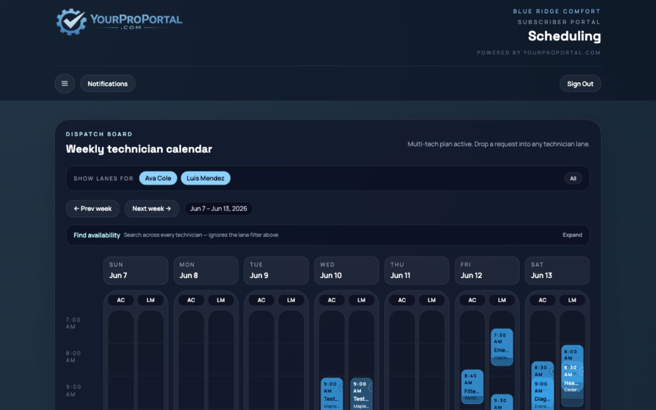656x410 pixels.
Task: Click the 7:00 AM time label
Action: [73, 323]
